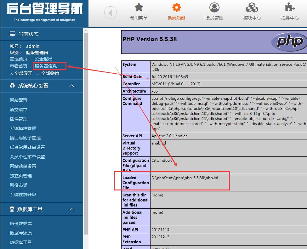Viewport: 307px width, 249px height.
Task: Click the orange gear icon for 系统功能
Action: coord(176,7)
